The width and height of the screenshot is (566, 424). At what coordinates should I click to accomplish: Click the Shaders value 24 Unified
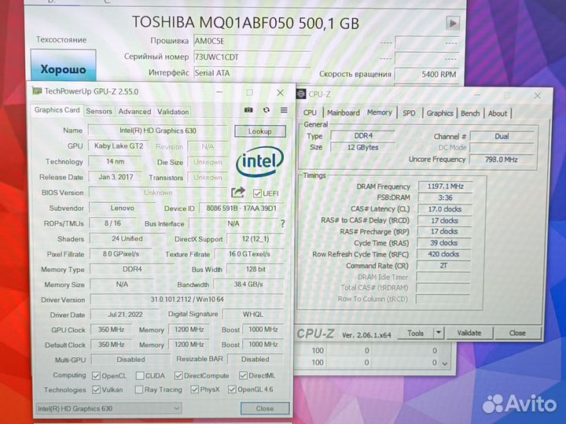click(127, 238)
